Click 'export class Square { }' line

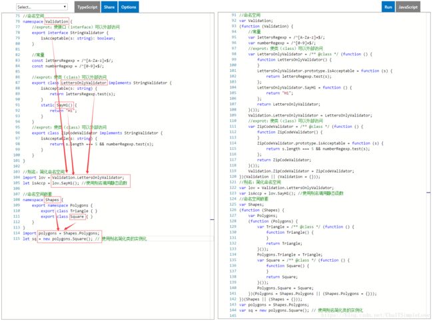[x=67, y=216]
